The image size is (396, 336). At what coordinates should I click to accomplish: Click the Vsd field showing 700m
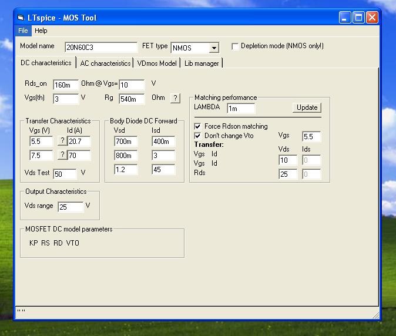pos(126,141)
